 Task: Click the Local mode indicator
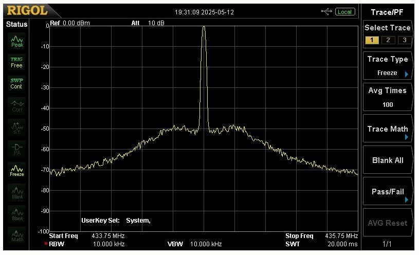[x=345, y=11]
